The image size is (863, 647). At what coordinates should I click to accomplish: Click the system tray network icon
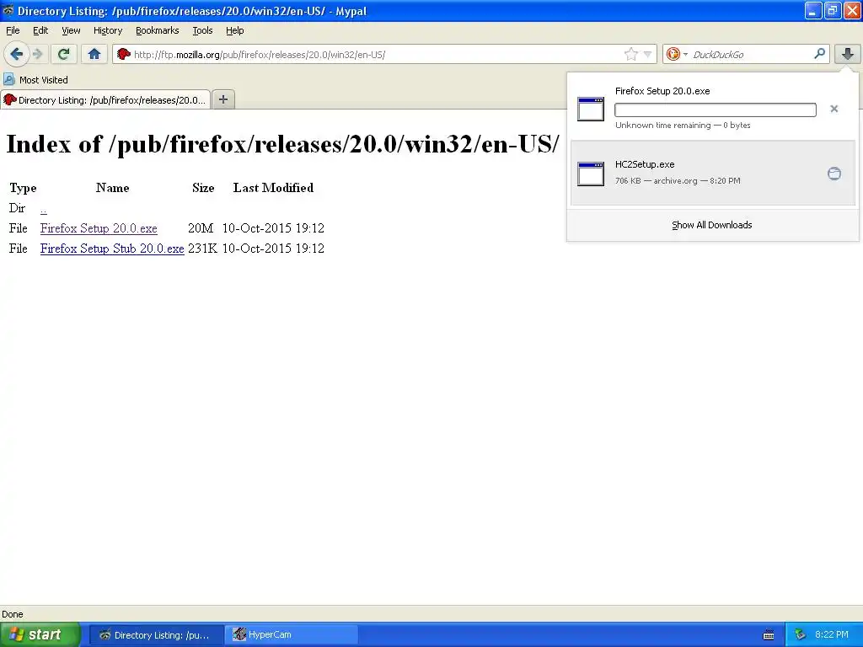801,635
